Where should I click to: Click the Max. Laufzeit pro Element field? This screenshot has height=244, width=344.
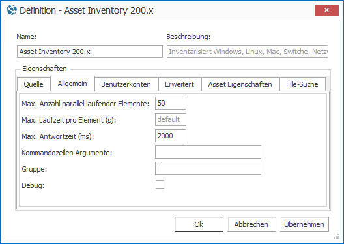point(171,119)
